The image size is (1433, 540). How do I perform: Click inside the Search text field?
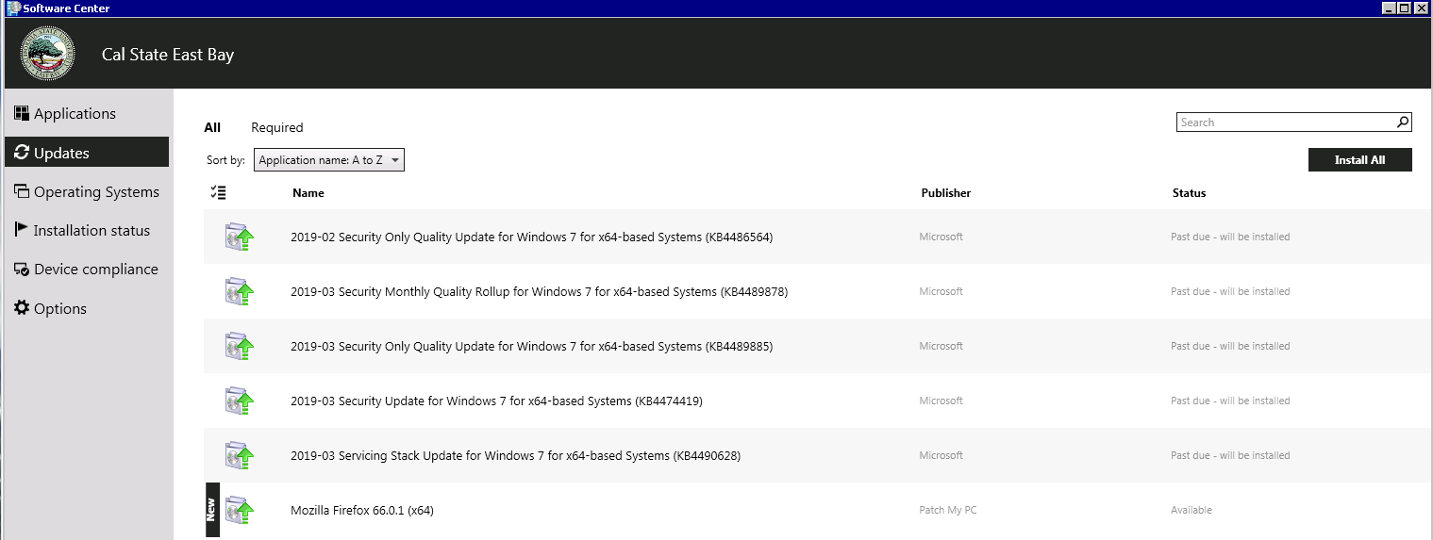click(1285, 123)
